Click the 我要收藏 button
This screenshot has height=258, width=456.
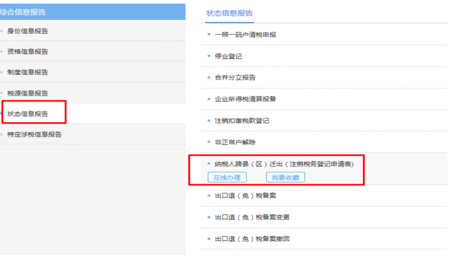tap(286, 177)
